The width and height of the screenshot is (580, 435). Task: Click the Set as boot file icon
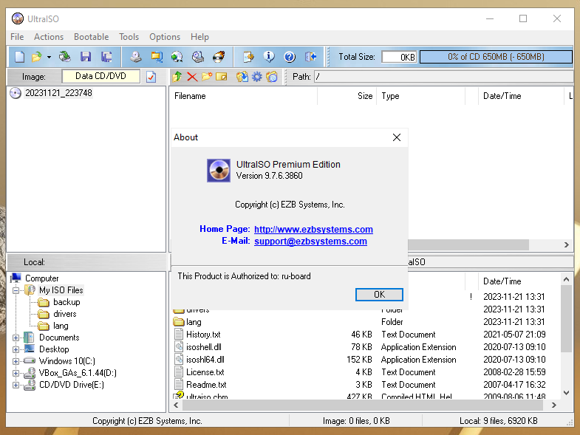click(271, 77)
